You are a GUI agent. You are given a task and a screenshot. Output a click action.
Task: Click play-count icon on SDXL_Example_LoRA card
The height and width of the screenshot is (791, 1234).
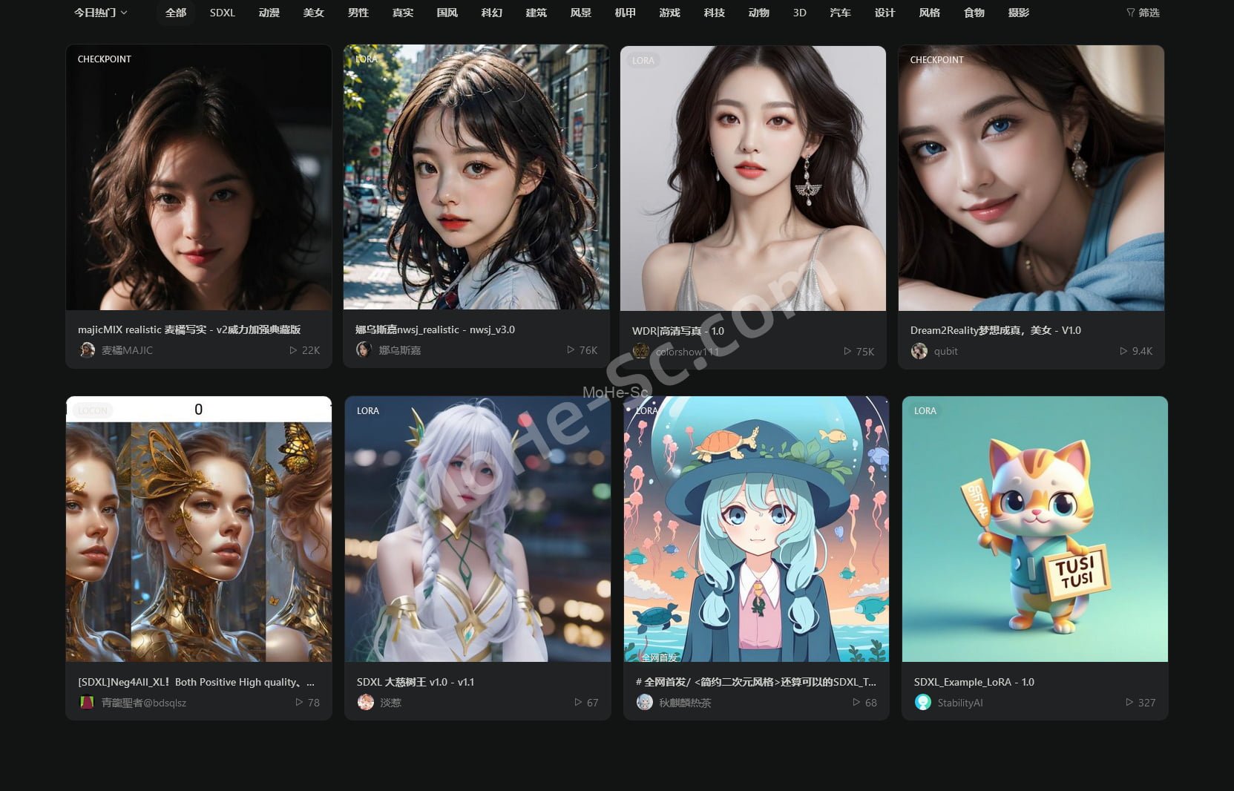1129,702
